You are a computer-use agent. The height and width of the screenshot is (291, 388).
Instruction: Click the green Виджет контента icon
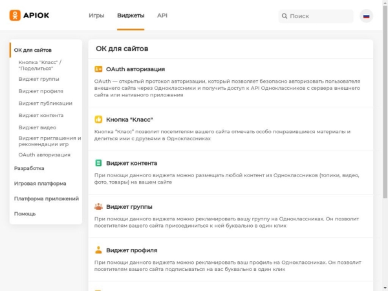98,163
